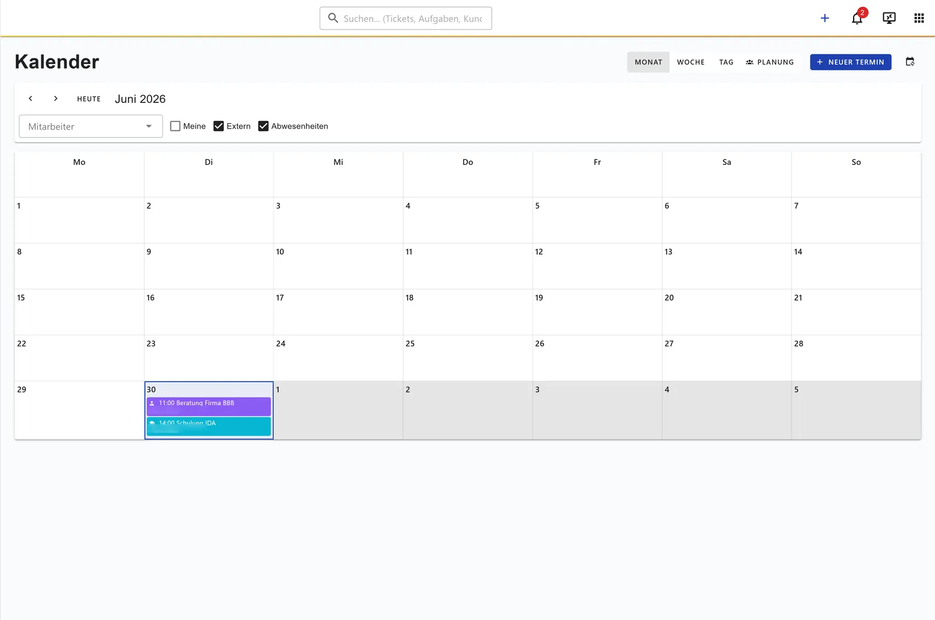Viewport: 935px width, 620px height.
Task: Go to previous month arrow
Action: pos(30,98)
